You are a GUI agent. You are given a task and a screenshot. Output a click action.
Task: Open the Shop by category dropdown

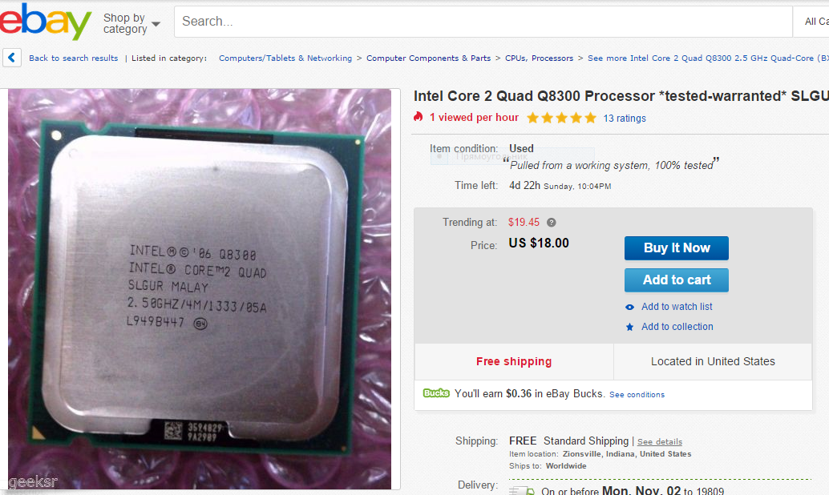click(x=131, y=23)
